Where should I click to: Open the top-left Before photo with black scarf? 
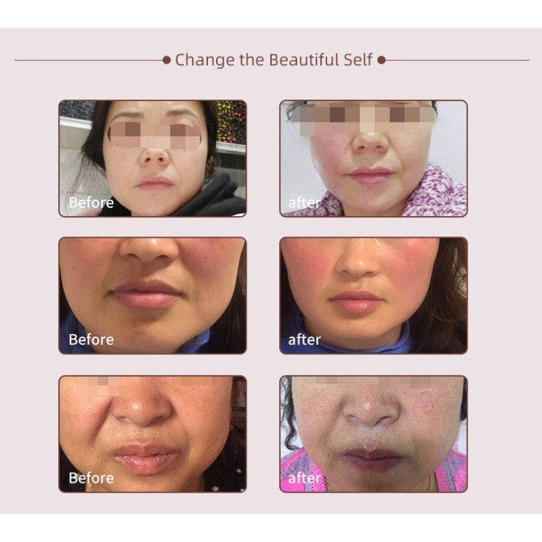152,159
